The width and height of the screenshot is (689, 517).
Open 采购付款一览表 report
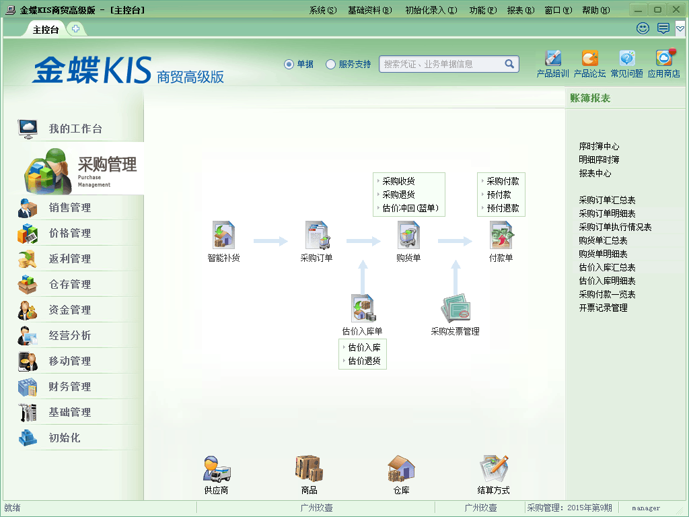(607, 294)
